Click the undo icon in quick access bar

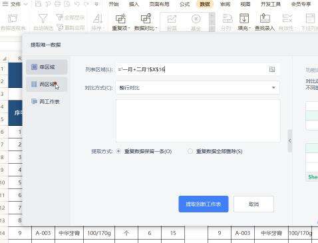coord(77,4)
